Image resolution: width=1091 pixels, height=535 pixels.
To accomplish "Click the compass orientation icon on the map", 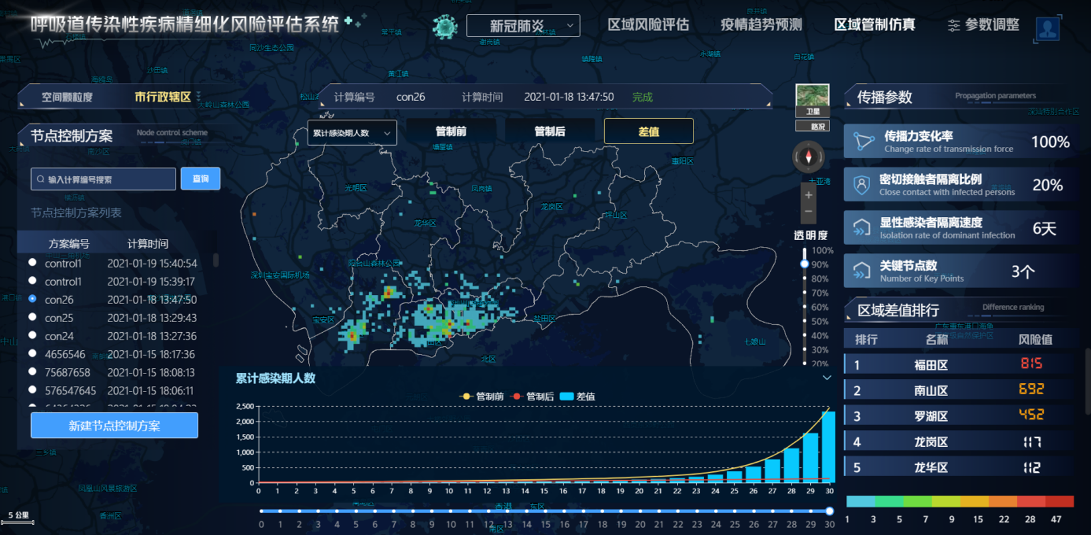I will pyautogui.click(x=808, y=157).
